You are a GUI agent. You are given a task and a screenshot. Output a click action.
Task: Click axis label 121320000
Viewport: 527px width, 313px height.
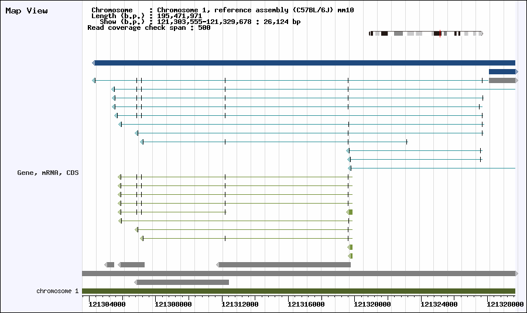(372, 304)
